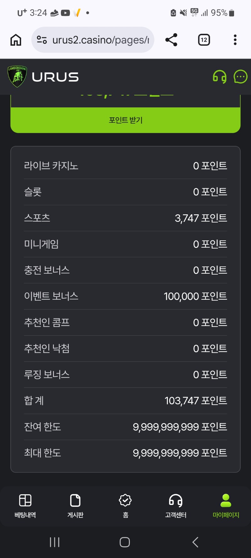Tap the 이벤트 보너스 100,000 포인트 row
This screenshot has width=251, height=558.
[x=125, y=296]
